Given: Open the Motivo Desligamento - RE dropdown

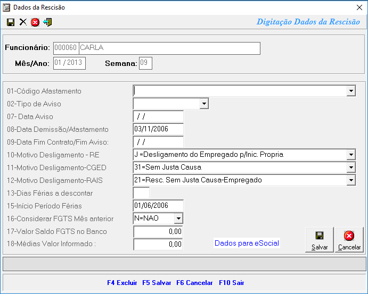Looking at the screenshot, I should click(350, 155).
